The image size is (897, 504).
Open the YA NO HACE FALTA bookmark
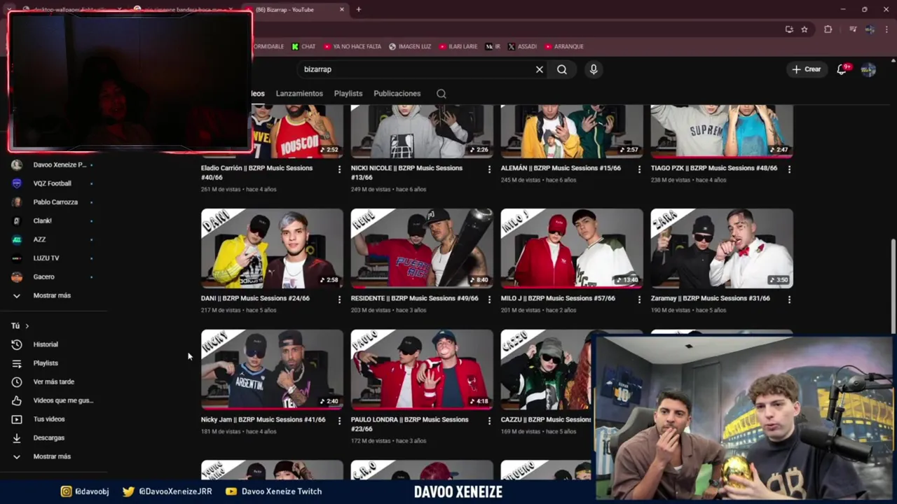pos(352,47)
